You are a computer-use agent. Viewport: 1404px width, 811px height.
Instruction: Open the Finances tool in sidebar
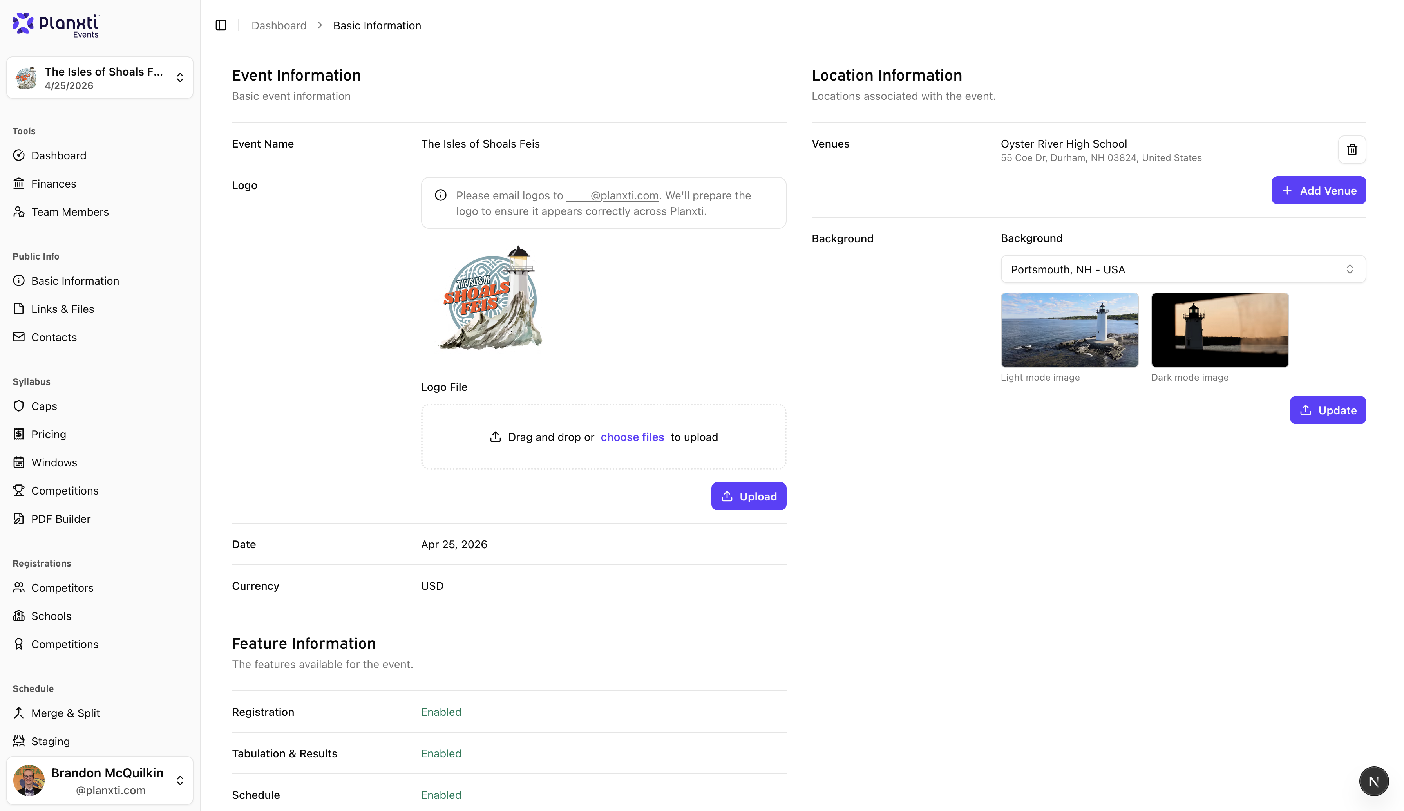click(54, 183)
